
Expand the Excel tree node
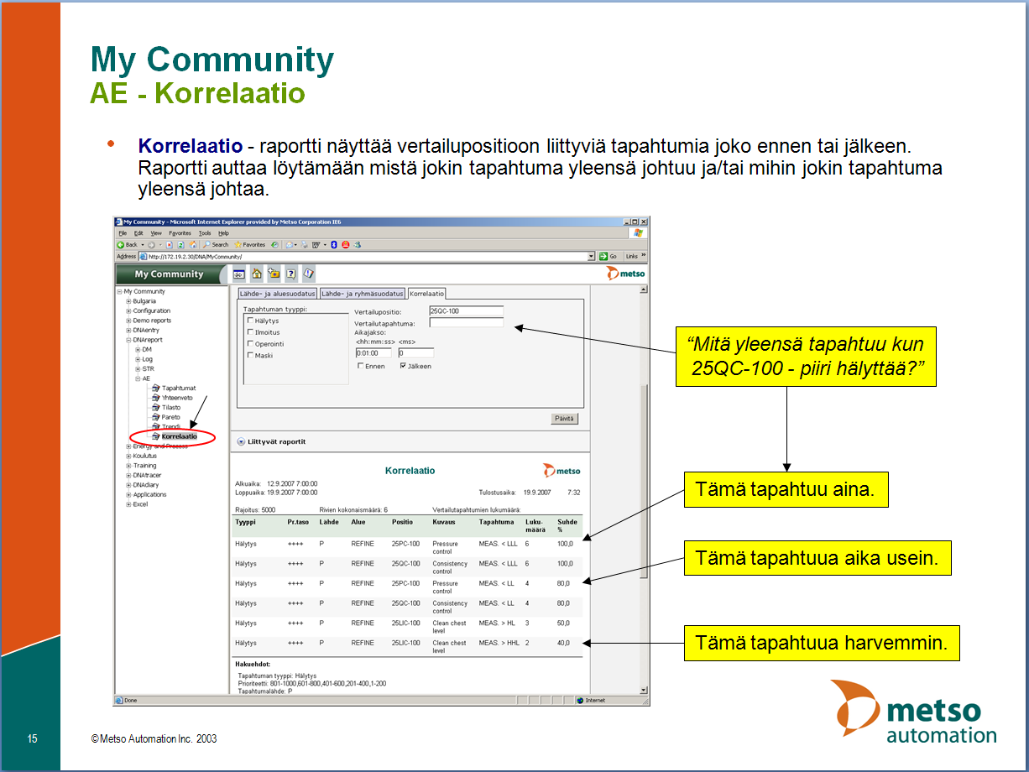coord(128,504)
